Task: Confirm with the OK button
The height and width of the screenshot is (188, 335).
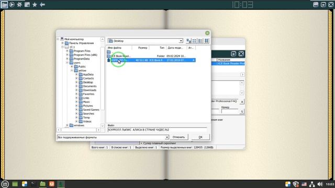Action: click(x=200, y=137)
